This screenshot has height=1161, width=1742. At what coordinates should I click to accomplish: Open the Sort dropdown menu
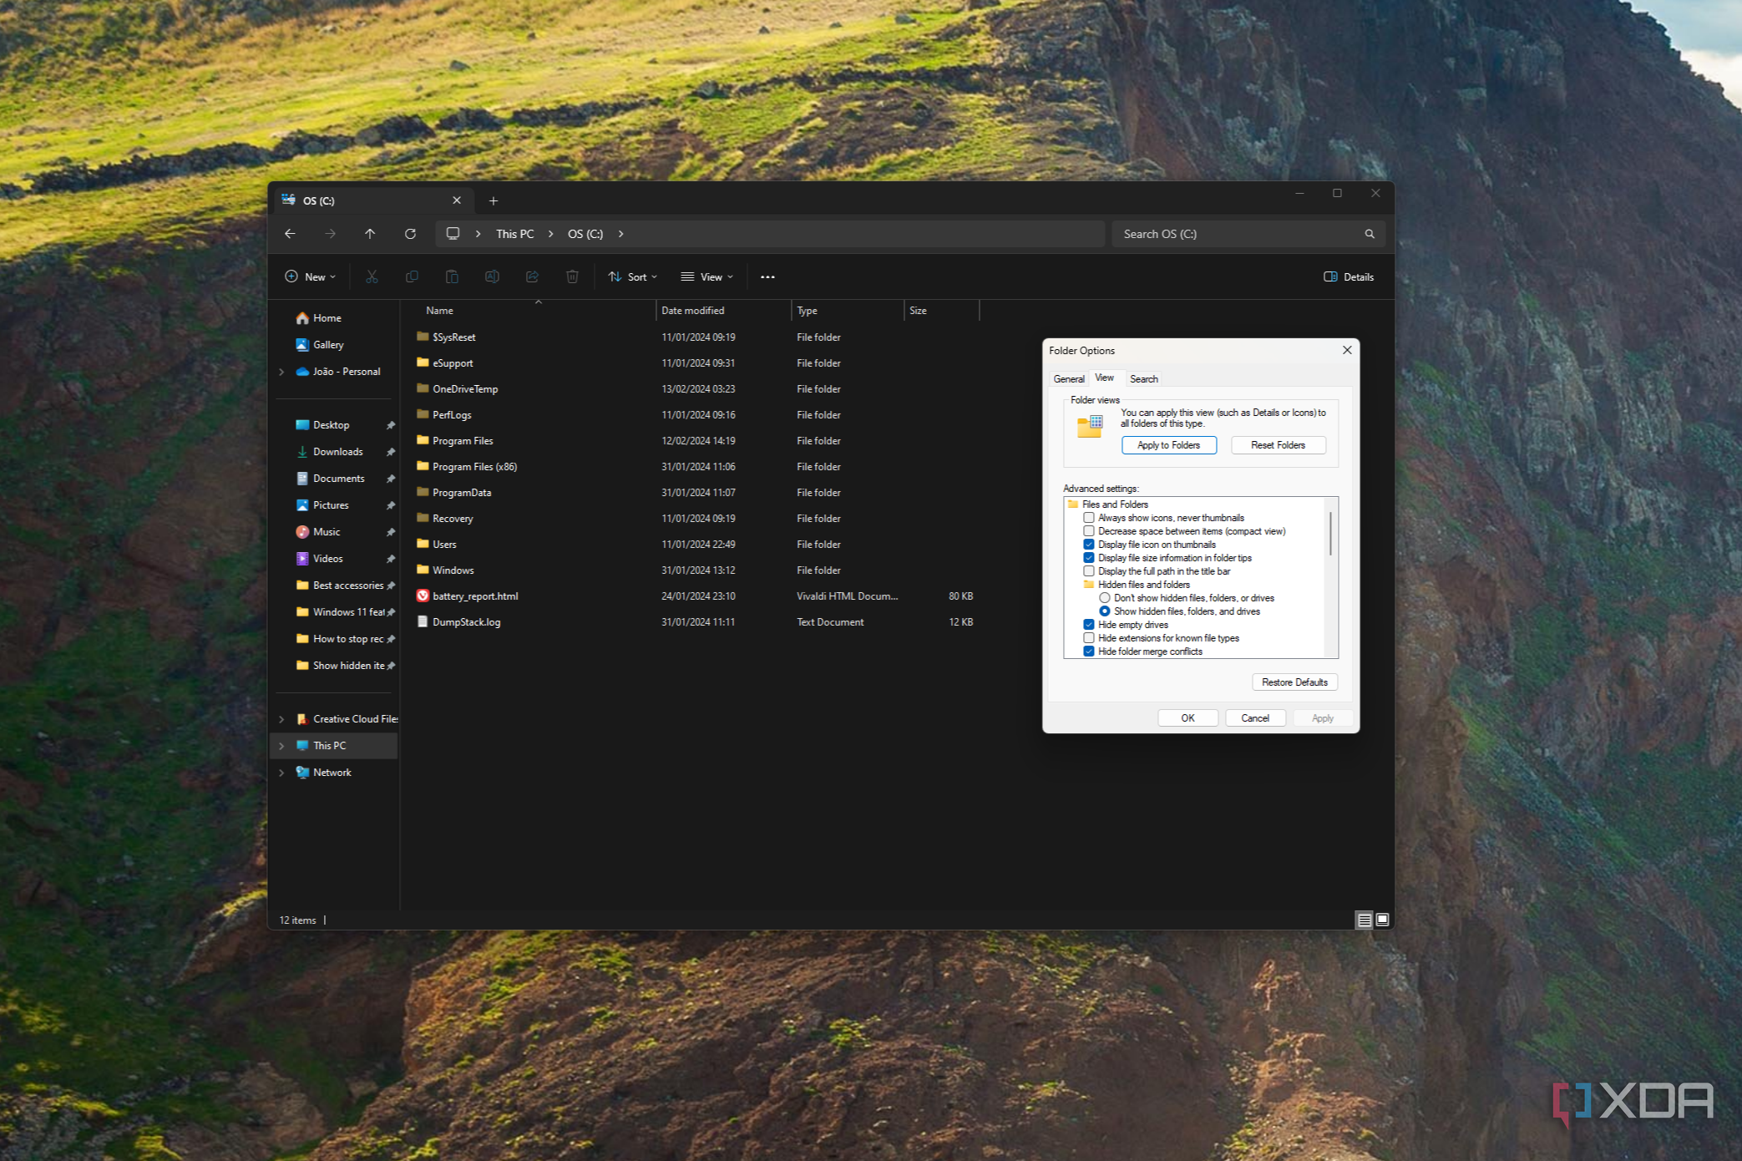(633, 276)
